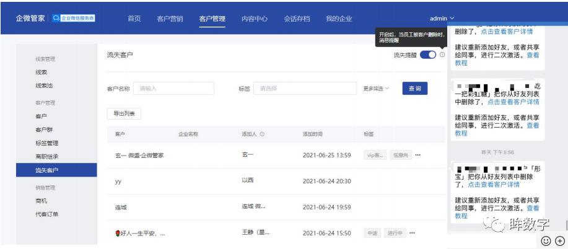Open 客户群 in the sidebar
The image size is (568, 249).
[x=44, y=129]
